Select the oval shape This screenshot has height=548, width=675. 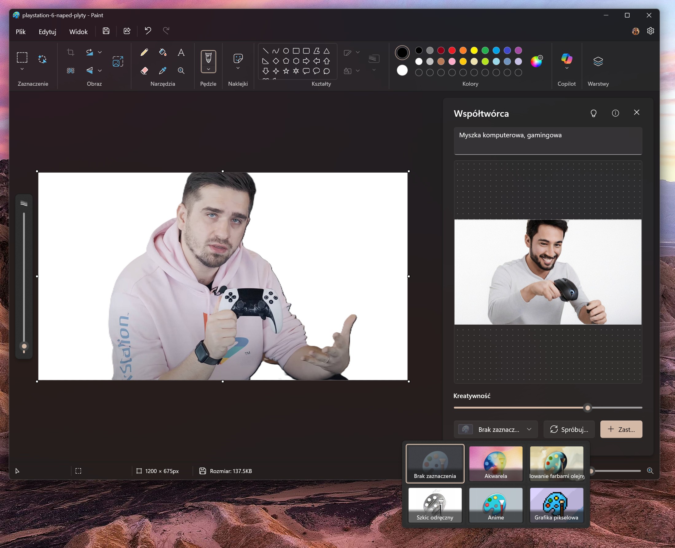[286, 51]
